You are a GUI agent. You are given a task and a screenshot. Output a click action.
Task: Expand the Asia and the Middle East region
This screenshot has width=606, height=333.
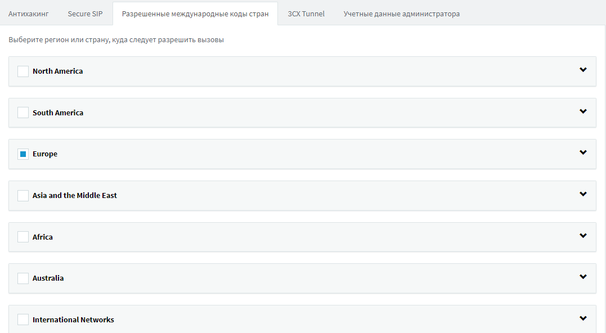click(582, 195)
